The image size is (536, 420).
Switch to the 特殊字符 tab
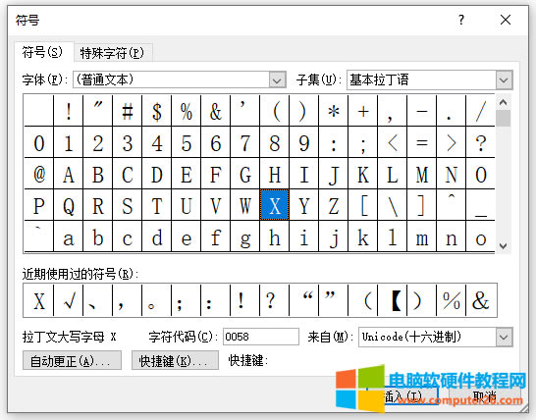(112, 53)
